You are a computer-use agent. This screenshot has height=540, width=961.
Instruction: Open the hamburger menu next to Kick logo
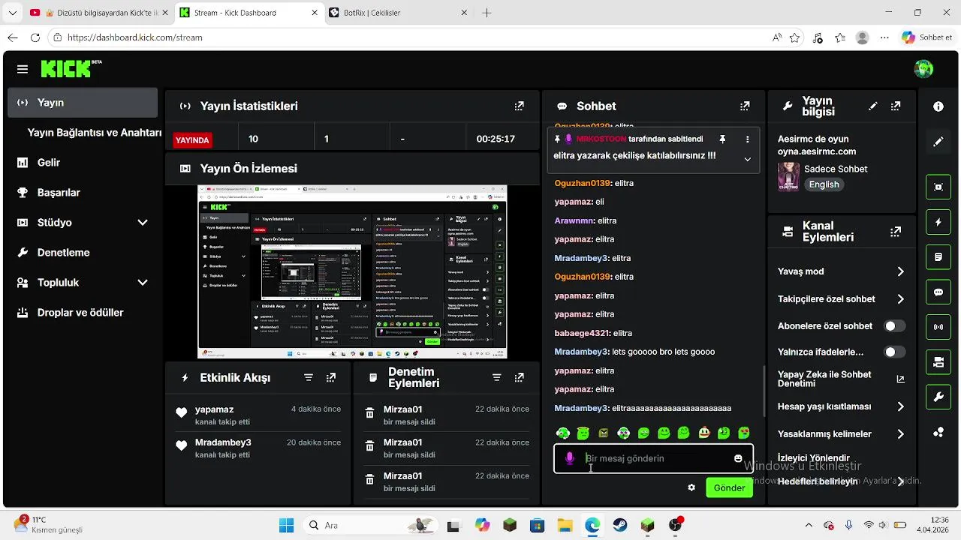(x=23, y=69)
